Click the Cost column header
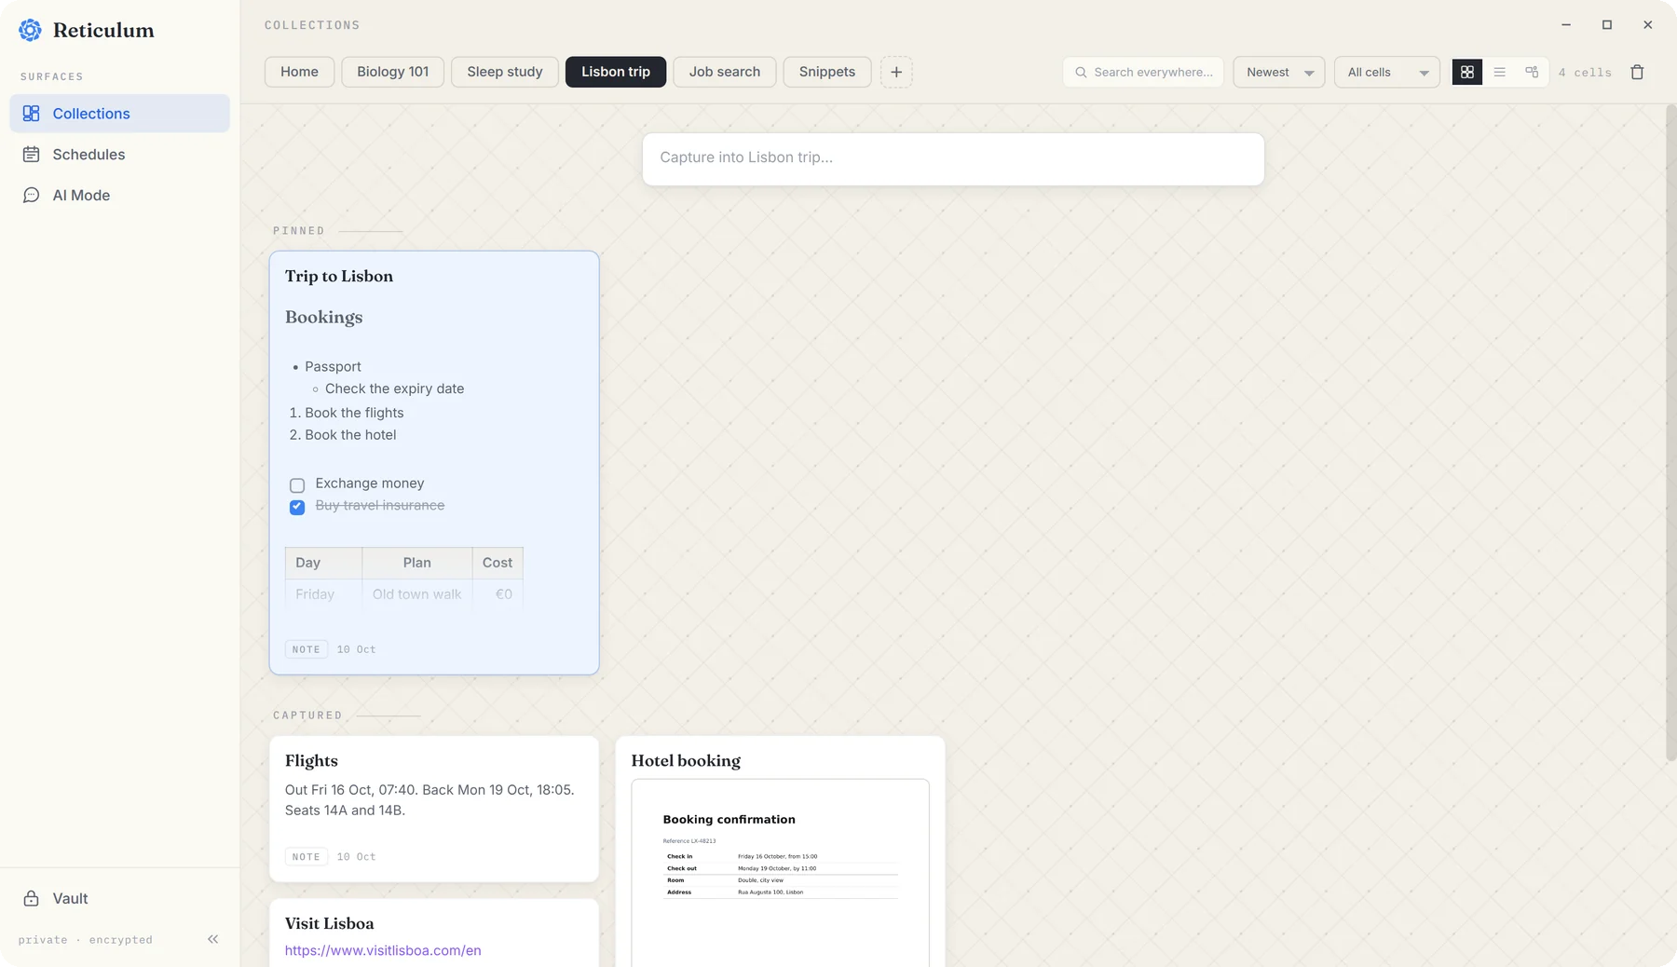 (498, 563)
